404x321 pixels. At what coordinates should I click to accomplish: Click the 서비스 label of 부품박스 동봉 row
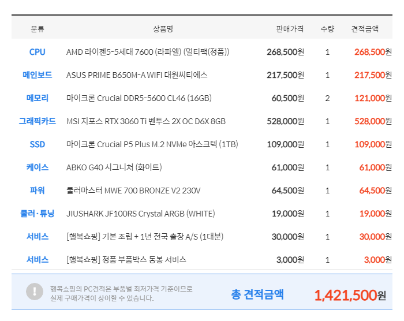pyautogui.click(x=38, y=260)
